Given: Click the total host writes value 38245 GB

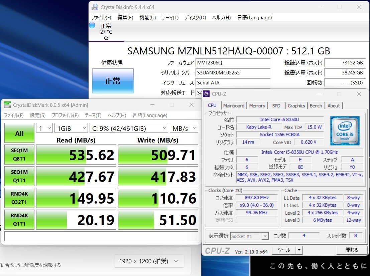Looking at the screenshot, I should 345,73.
